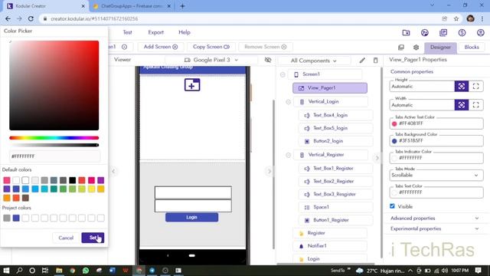Switch to the ChatGroupApps Firebase browser tab
The width and height of the screenshot is (490, 276).
[x=132, y=6]
